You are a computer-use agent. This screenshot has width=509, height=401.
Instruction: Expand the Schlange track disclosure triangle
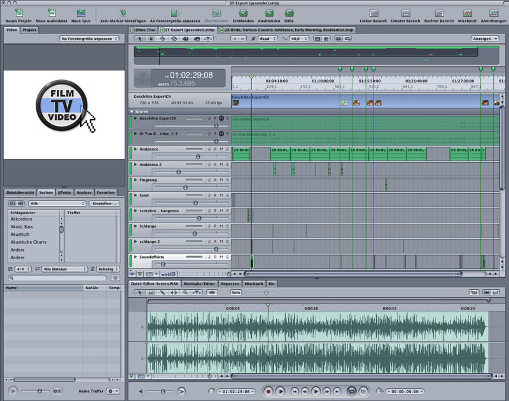coord(136,226)
